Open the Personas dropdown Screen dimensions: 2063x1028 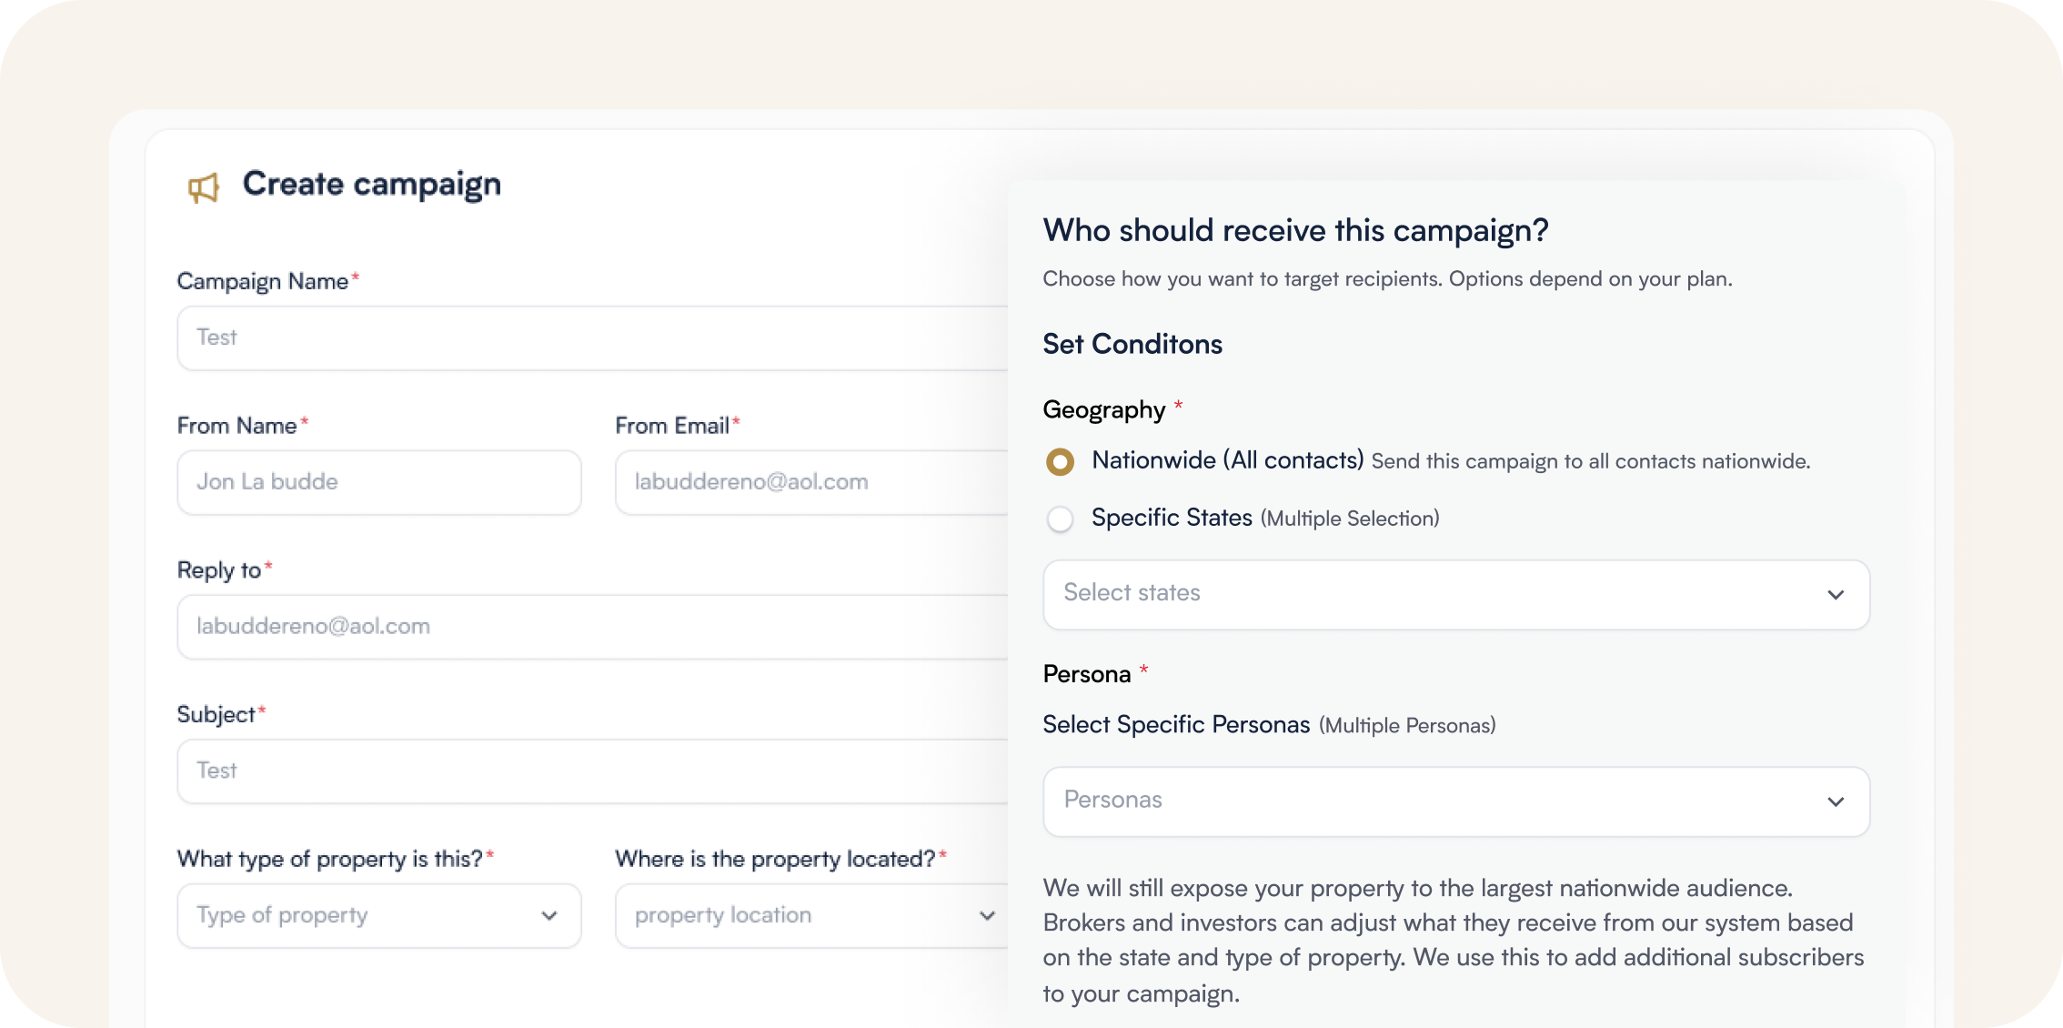coord(1437,801)
